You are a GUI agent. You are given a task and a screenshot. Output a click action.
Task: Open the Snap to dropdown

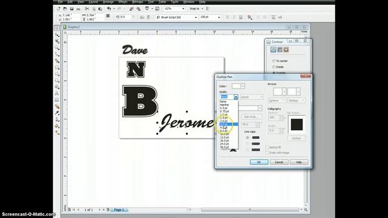[202, 8]
